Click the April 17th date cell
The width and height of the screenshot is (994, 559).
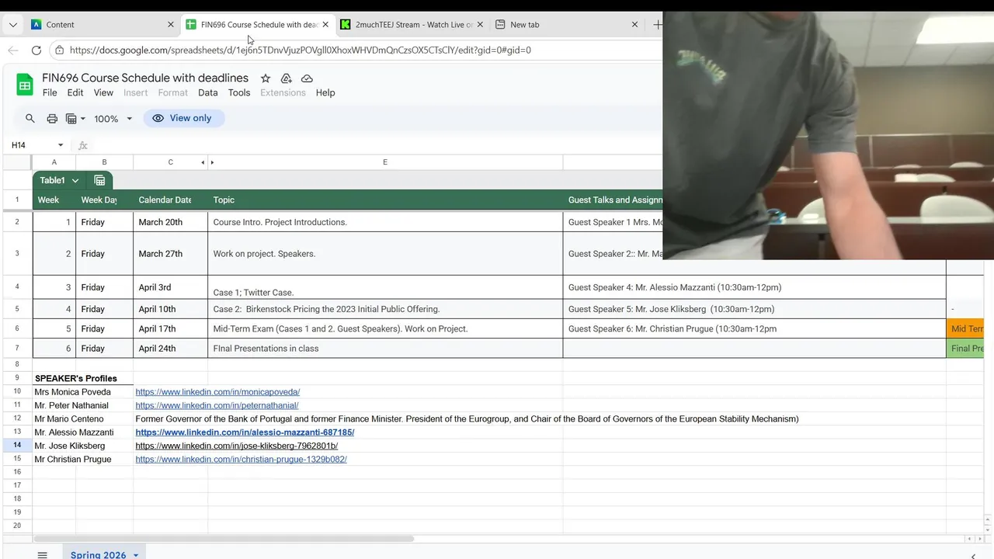[x=170, y=329]
